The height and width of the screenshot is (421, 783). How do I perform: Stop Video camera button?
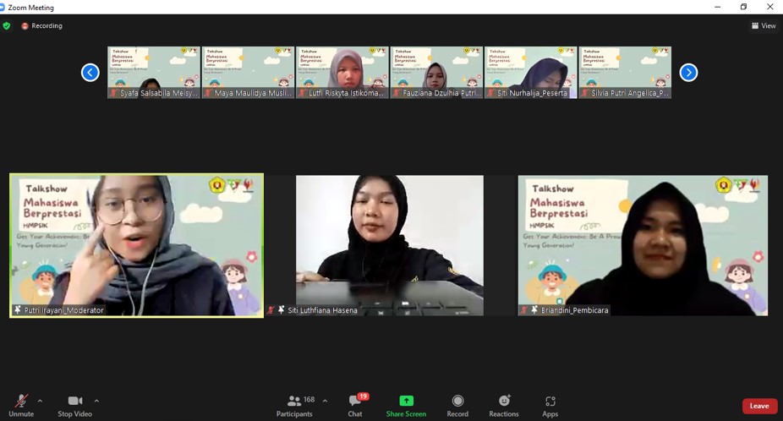pos(75,405)
